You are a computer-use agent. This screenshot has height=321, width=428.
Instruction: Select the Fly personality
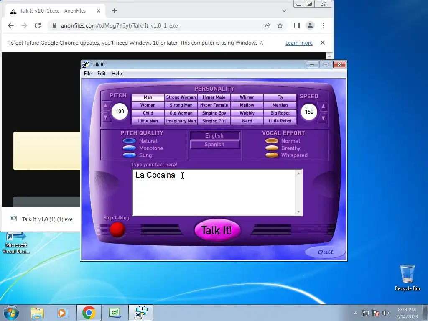[x=280, y=97]
